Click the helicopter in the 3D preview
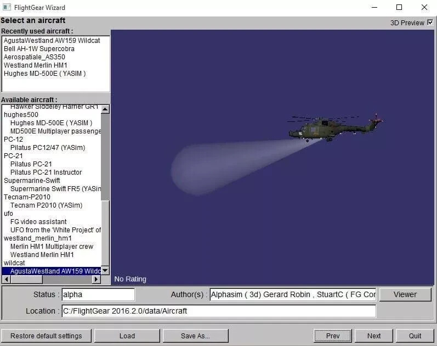This screenshot has width=437, height=346. (x=334, y=128)
